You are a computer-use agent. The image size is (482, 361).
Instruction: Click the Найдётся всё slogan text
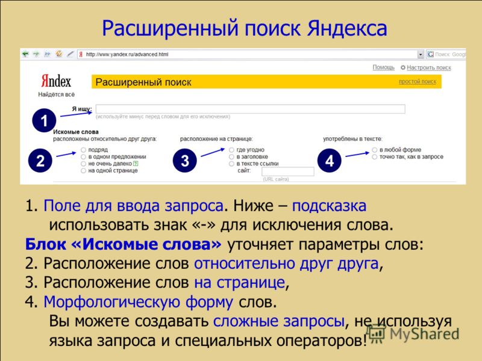(56, 94)
